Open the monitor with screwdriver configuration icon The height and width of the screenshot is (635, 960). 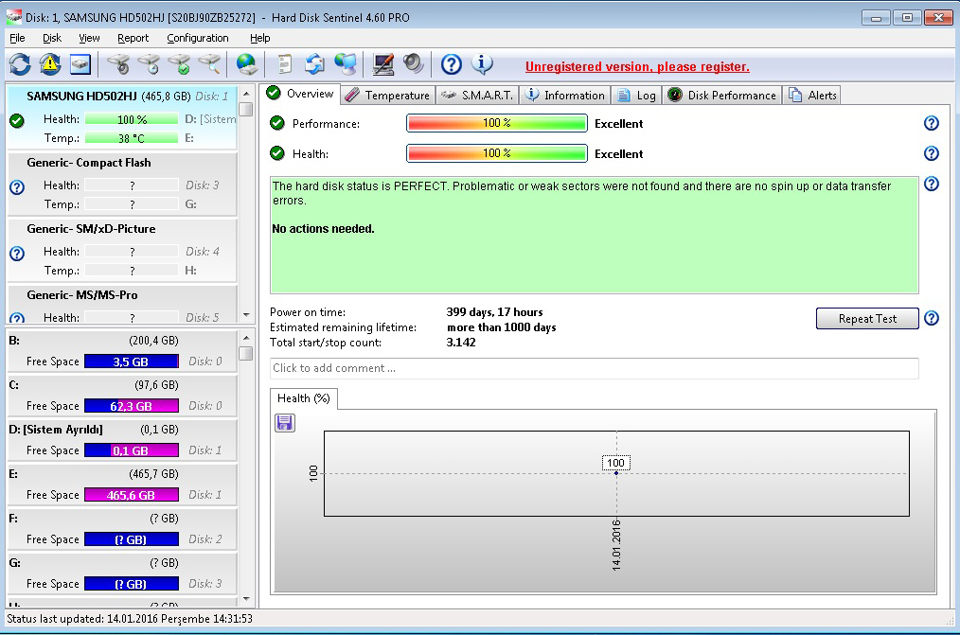(383, 64)
